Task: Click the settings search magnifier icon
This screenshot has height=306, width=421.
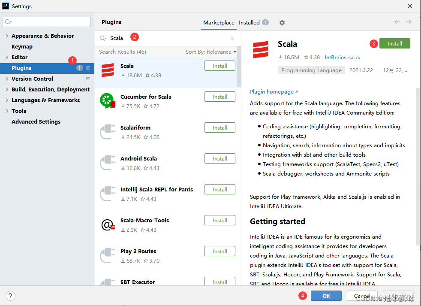Action: pyautogui.click(x=8, y=22)
